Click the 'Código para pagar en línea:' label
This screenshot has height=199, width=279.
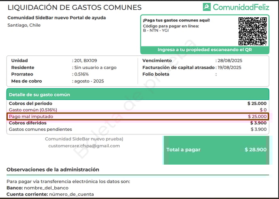pyautogui.click(x=171, y=26)
